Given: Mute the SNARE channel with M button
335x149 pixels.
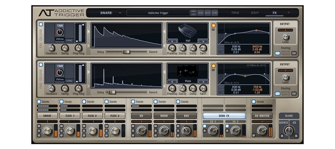Looking at the screenshot, I should pos(39,126).
